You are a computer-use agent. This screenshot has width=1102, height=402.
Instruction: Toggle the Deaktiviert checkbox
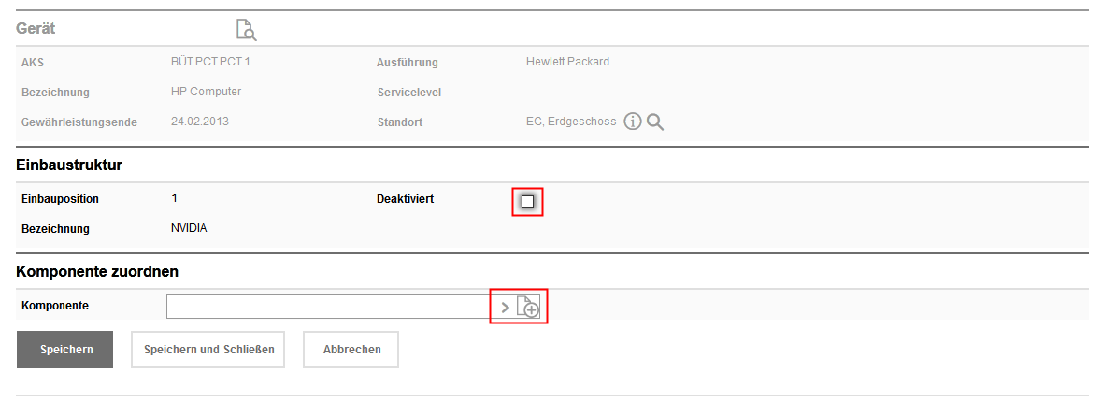528,201
